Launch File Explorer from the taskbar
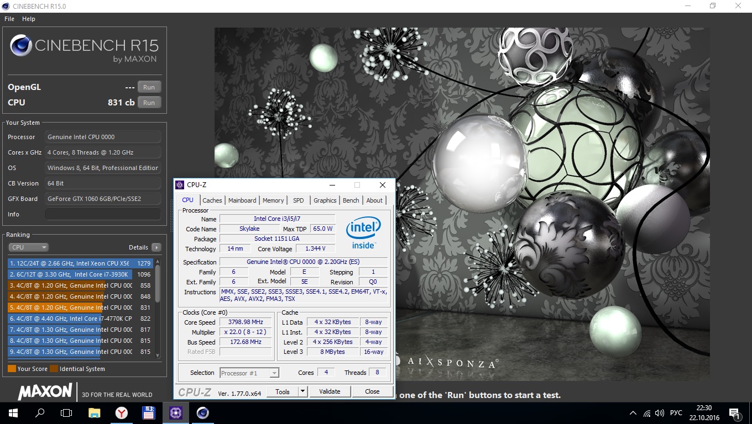Viewport: 752px width, 424px height. click(95, 413)
